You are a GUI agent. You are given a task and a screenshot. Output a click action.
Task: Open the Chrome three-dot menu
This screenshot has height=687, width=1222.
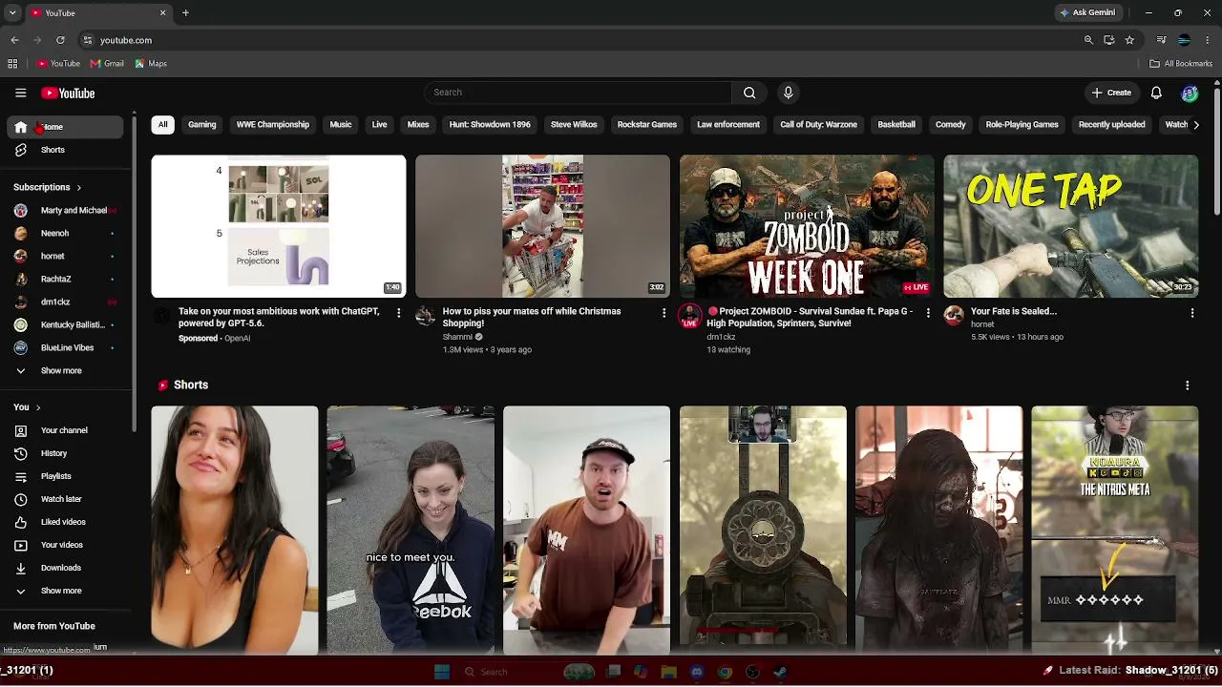click(x=1206, y=40)
